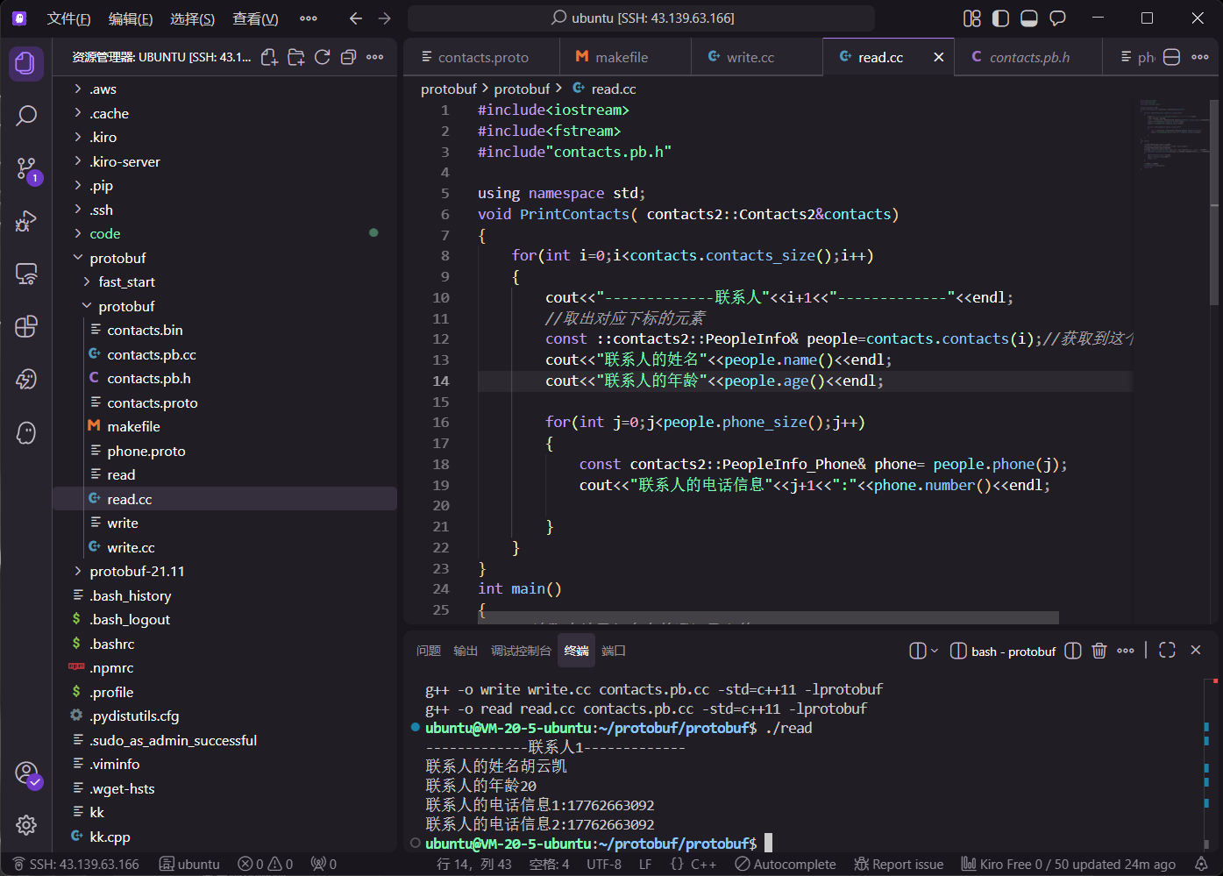Go forward in navigation history
Screen dimensions: 1223x876
(384, 18)
